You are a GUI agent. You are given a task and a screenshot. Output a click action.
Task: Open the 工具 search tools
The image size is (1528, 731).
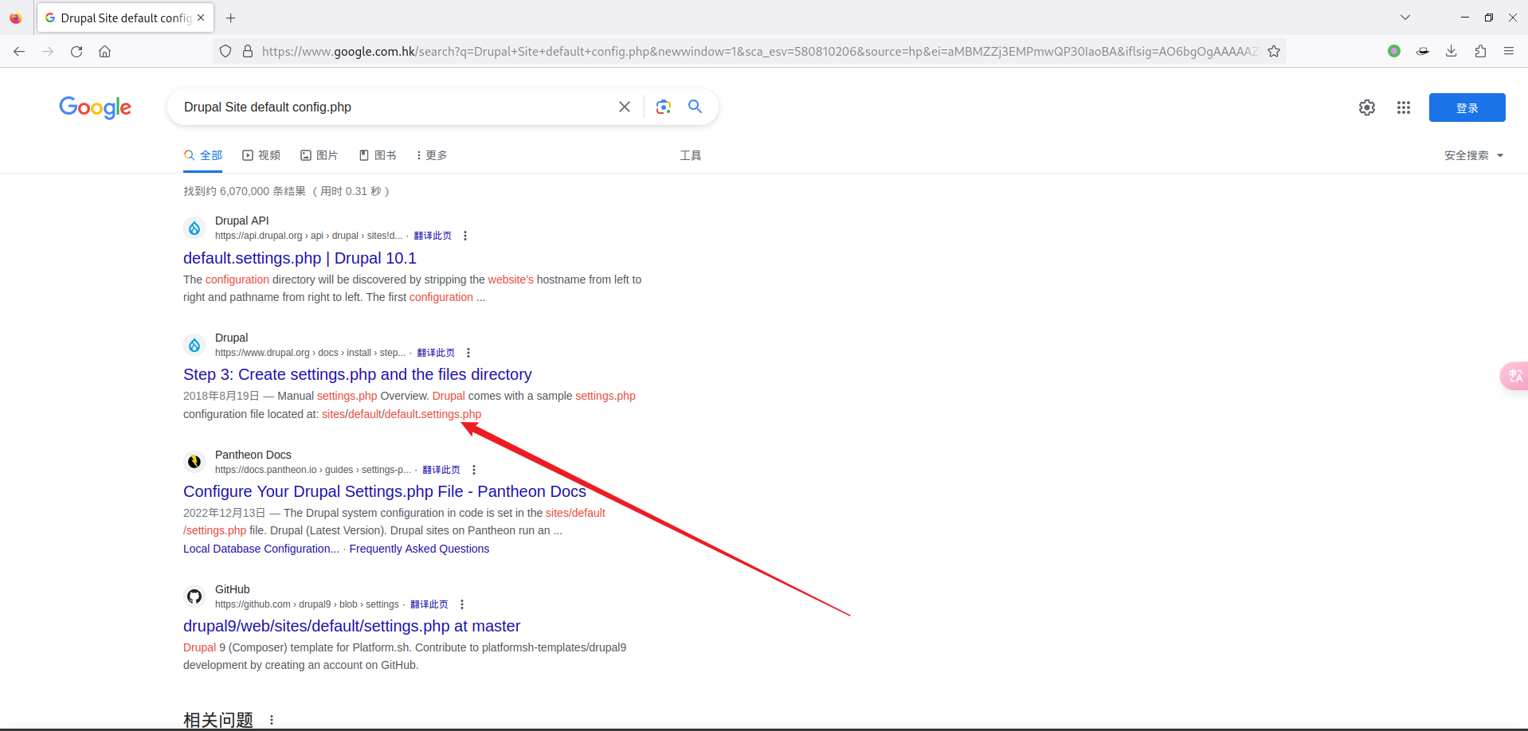691,155
